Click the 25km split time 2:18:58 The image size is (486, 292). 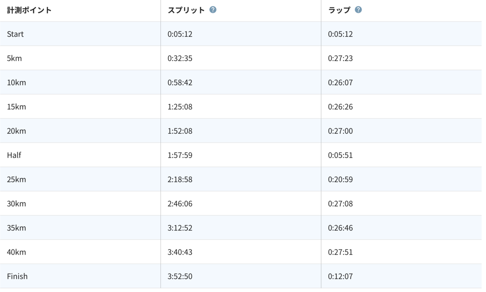(180, 179)
